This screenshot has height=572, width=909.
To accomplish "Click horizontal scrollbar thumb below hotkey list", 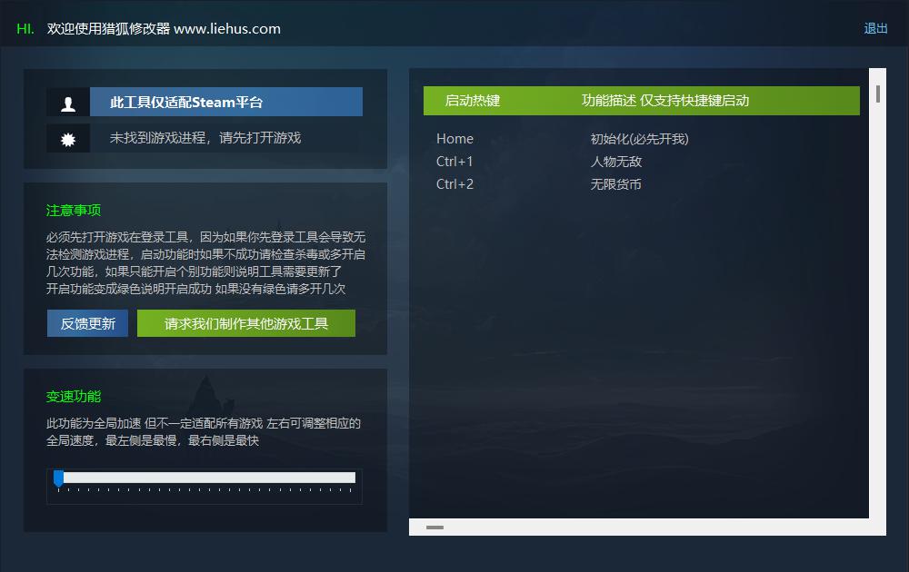I will 435,528.
